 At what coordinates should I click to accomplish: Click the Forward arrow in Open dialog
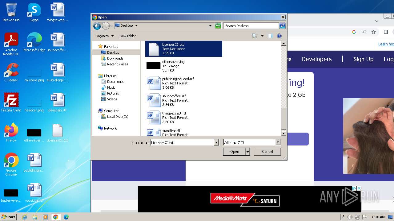pyautogui.click(x=106, y=26)
